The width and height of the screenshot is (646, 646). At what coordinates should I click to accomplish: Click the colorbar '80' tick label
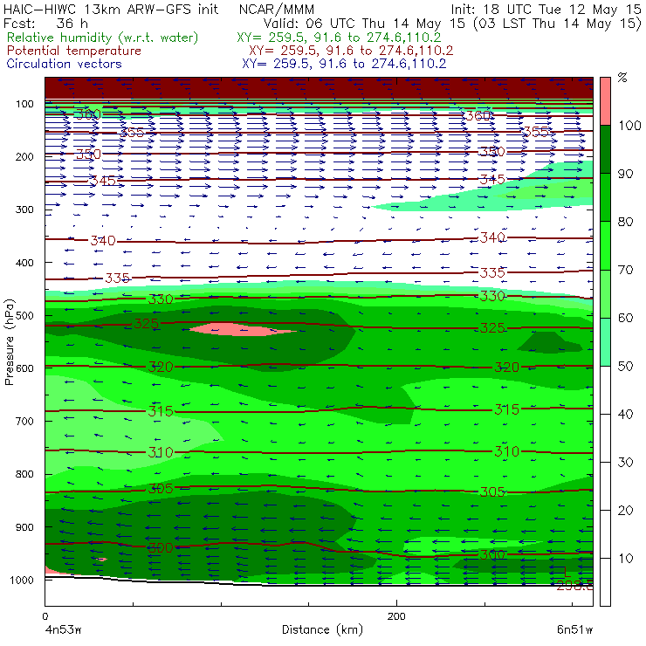pos(625,222)
